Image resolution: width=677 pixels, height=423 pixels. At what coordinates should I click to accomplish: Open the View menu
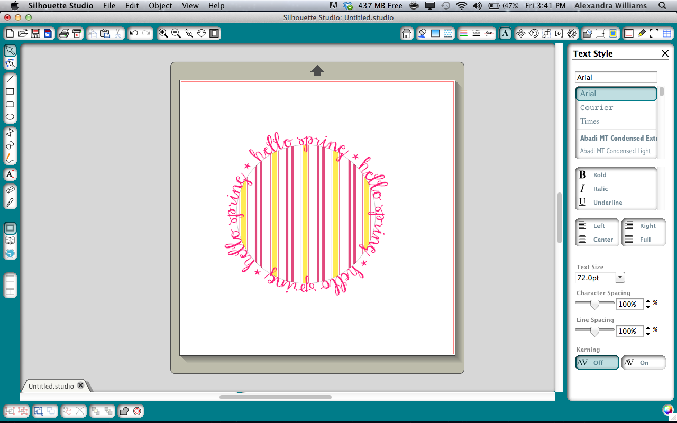pyautogui.click(x=190, y=6)
